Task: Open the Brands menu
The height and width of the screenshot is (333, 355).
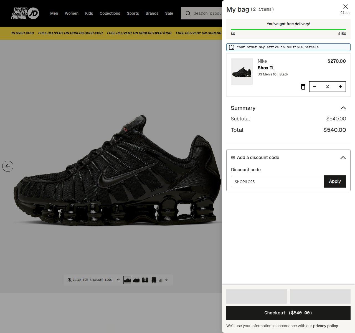Action: [152, 13]
